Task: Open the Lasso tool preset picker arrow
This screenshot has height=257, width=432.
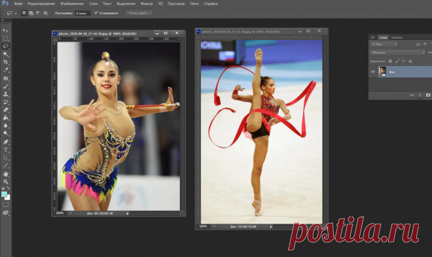Action: (16, 13)
